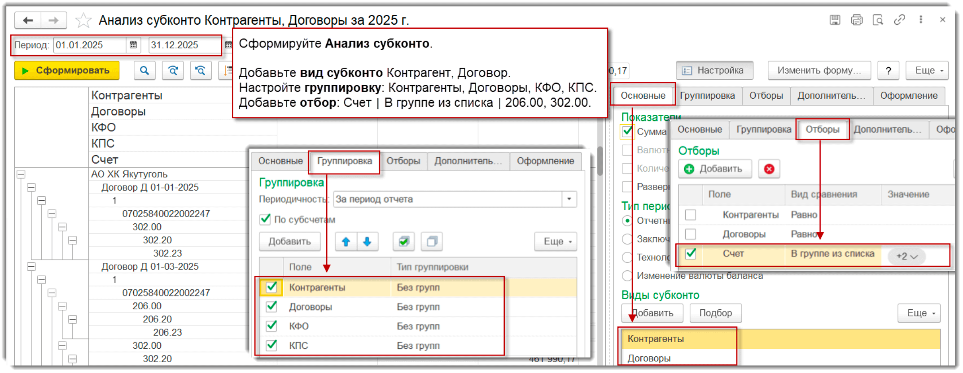The width and height of the screenshot is (963, 373).
Task: Click the yellow Сформировать button
Action: click(x=67, y=70)
